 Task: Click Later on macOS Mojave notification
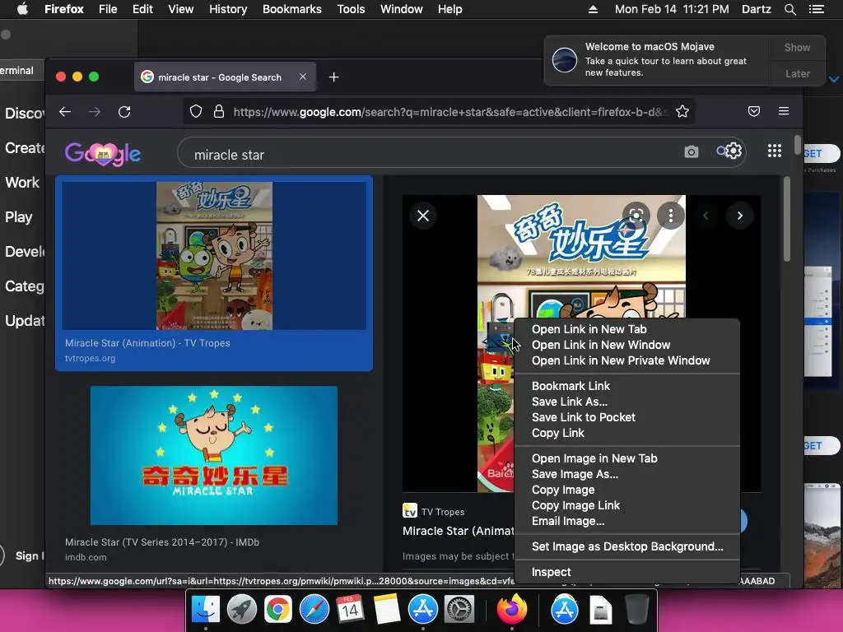coord(797,73)
